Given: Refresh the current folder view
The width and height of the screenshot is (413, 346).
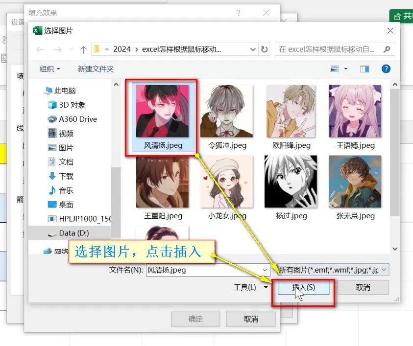Looking at the screenshot, I should pyautogui.click(x=264, y=49).
